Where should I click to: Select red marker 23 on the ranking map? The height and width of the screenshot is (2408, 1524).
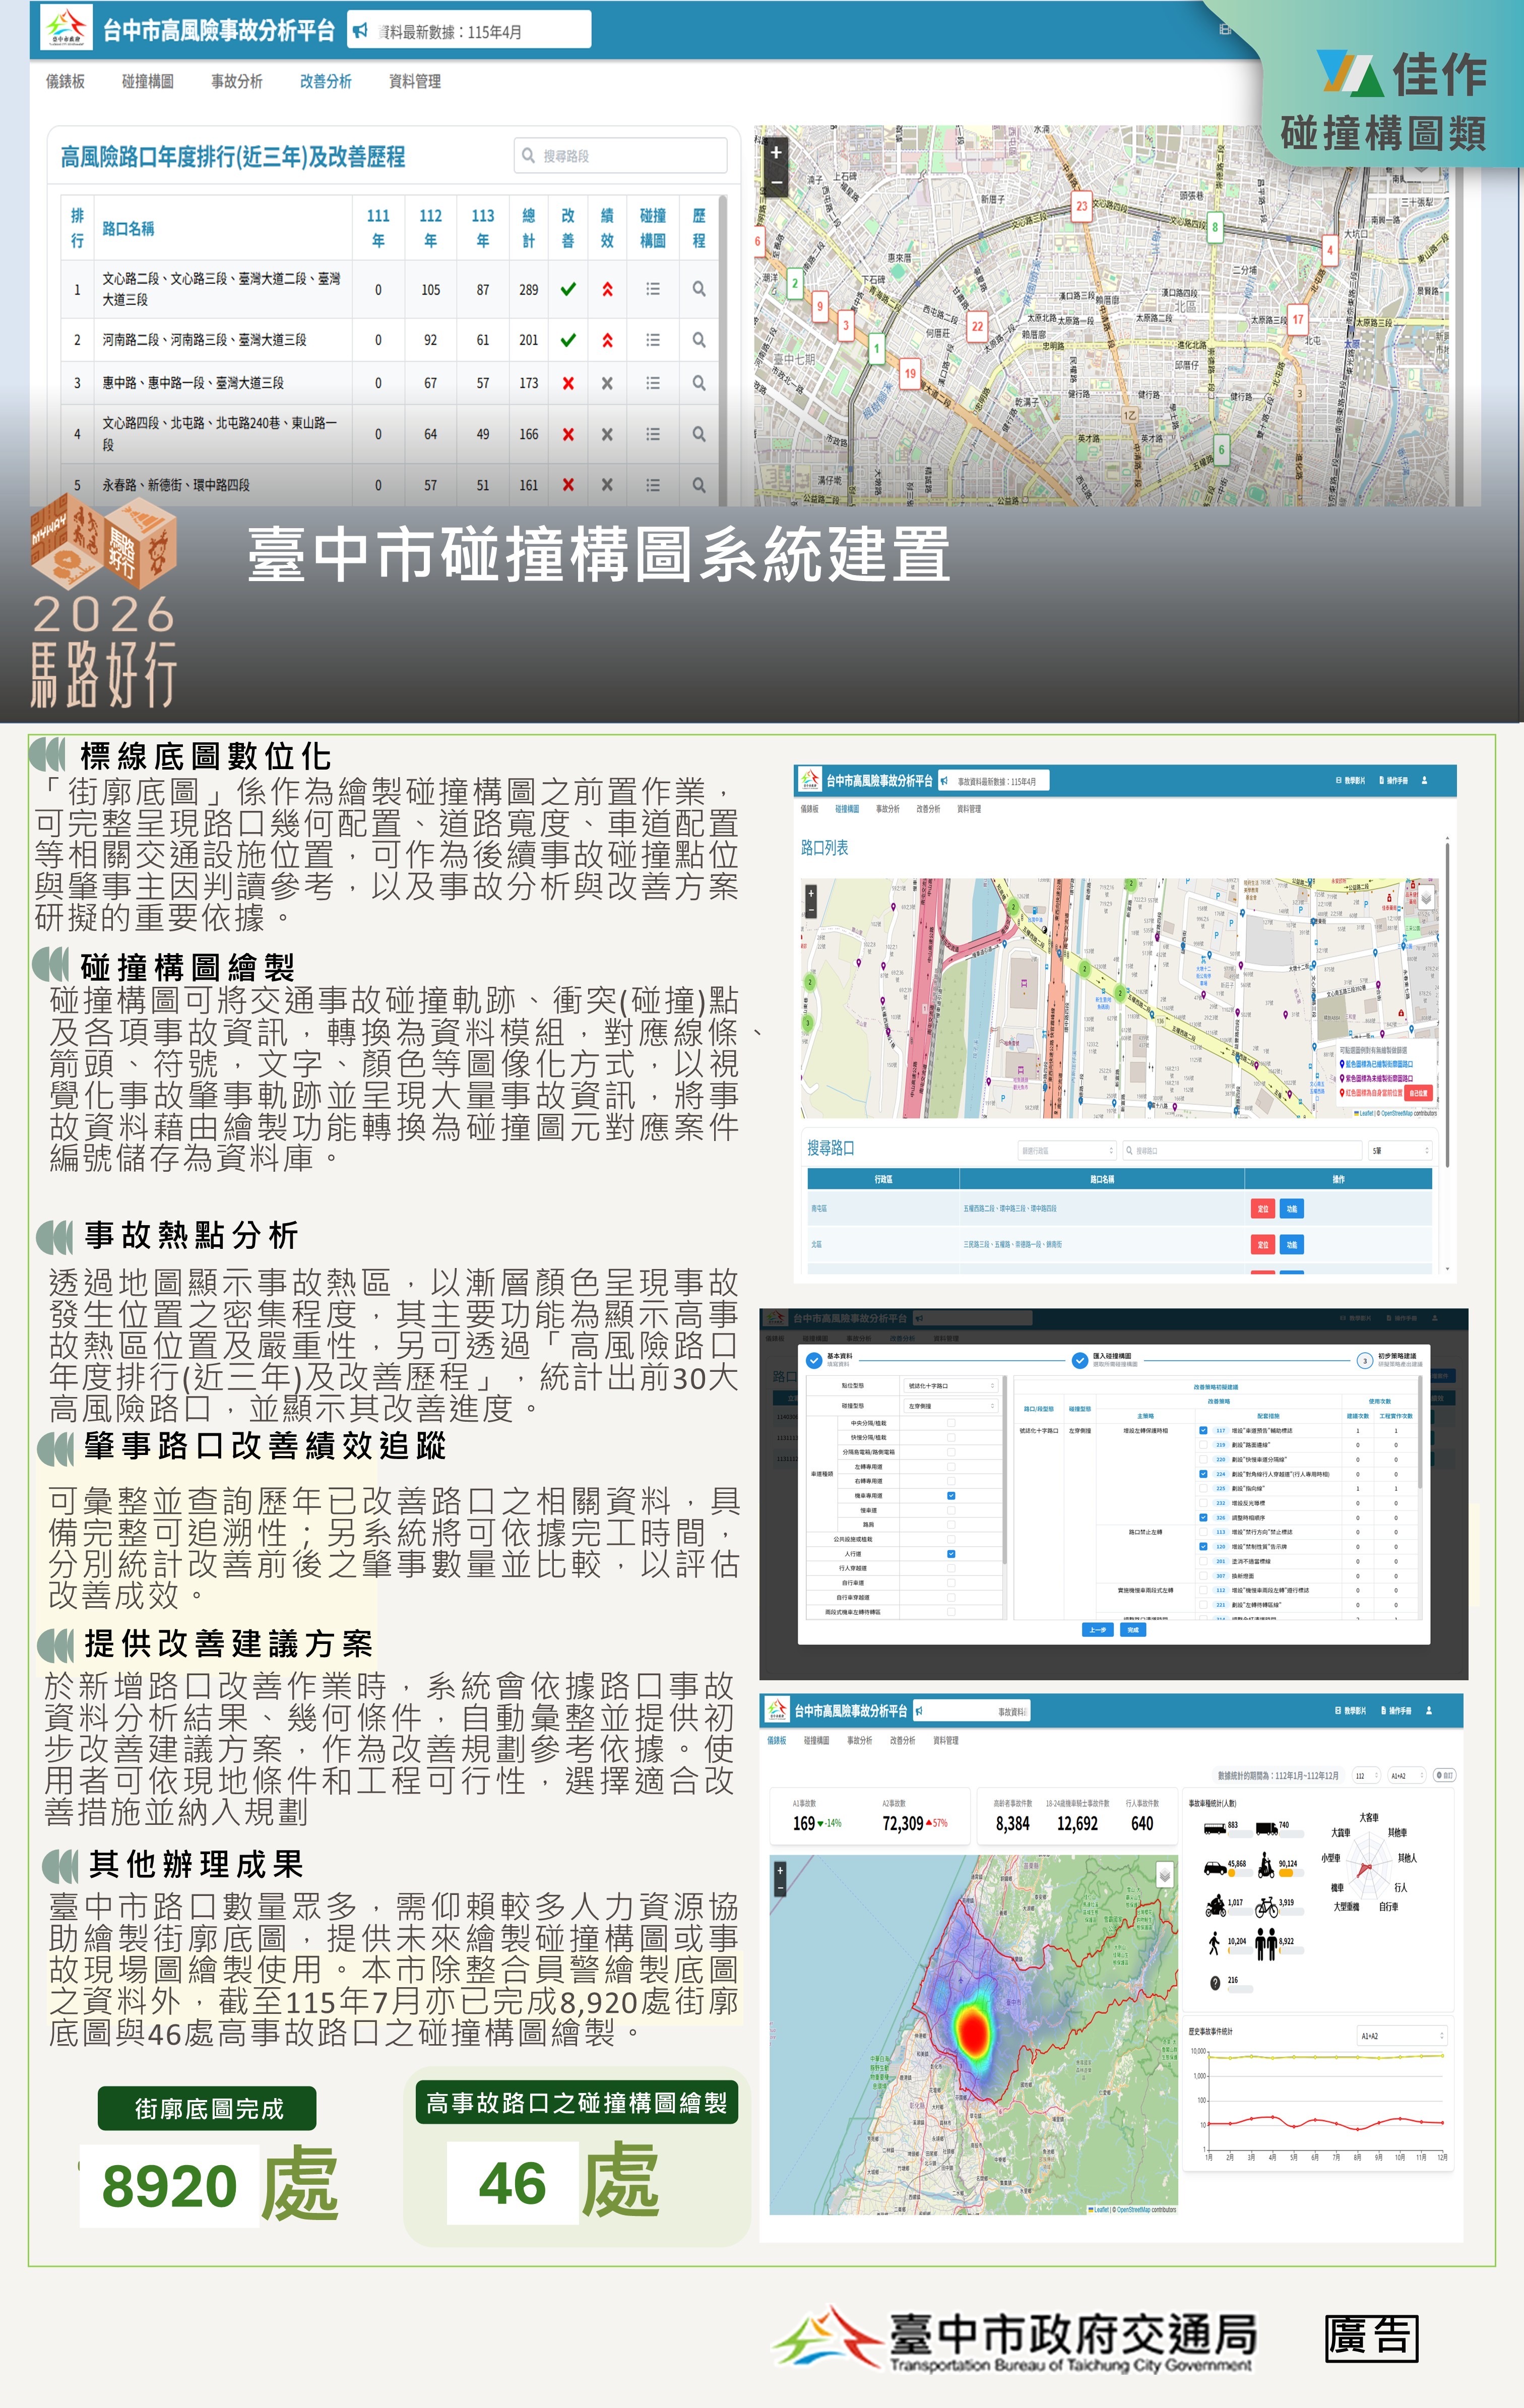pyautogui.click(x=1081, y=207)
